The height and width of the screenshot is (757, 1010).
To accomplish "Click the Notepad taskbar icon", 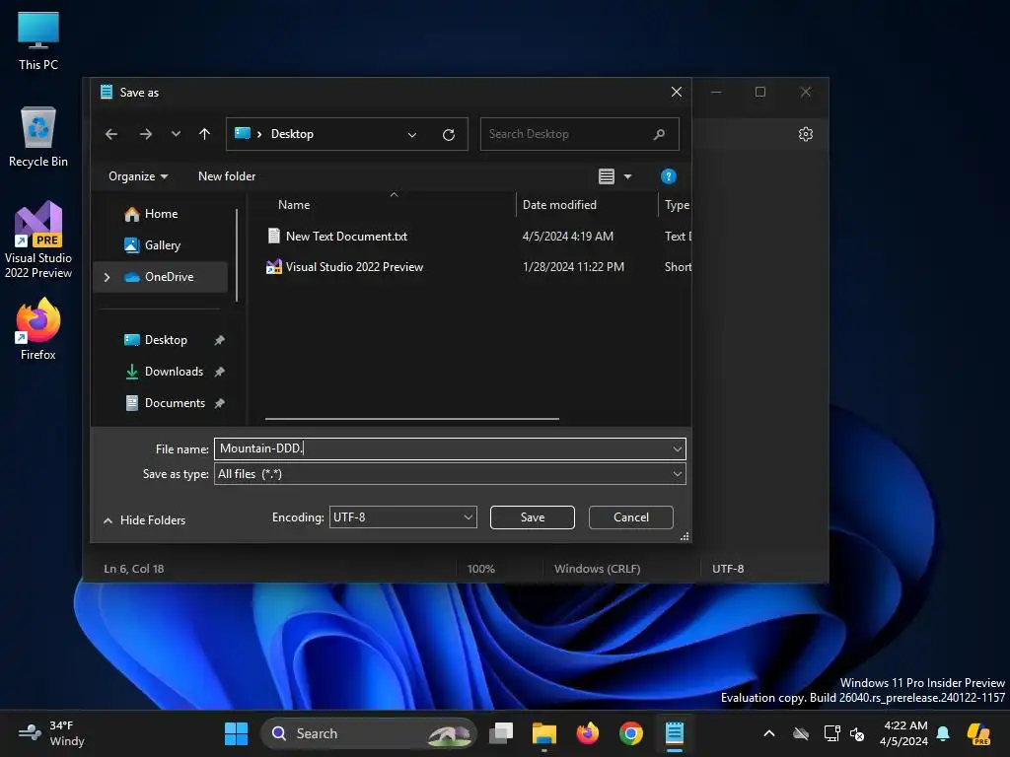I will click(674, 733).
